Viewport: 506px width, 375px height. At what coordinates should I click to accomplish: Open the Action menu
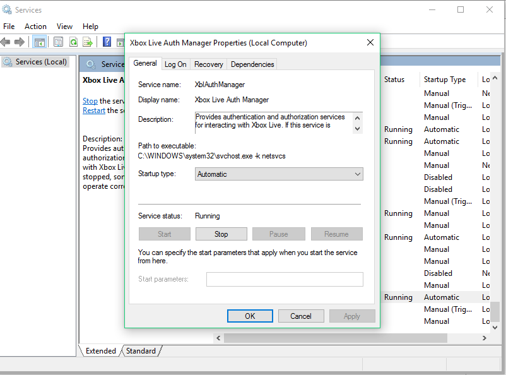coord(35,27)
